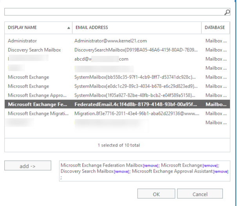Confirm with the OK button
The width and height of the screenshot is (237, 206).
click(156, 194)
